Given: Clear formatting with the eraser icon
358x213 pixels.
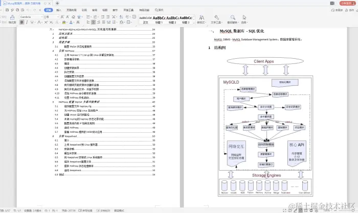Looking at the screenshot, I should [x=73, y=17].
